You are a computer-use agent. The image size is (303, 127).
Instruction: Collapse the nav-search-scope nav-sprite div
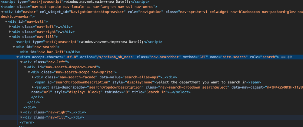coord(29,72)
